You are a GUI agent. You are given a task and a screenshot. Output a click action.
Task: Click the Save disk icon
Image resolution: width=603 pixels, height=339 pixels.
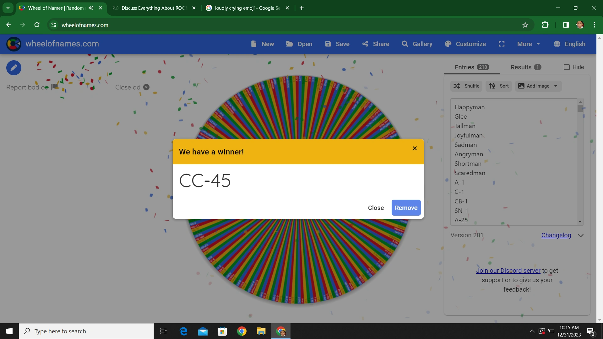click(x=328, y=44)
